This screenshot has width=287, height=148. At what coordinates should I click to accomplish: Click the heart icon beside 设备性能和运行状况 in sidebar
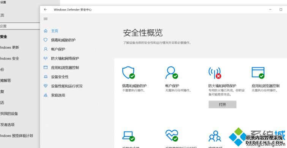click(46, 86)
